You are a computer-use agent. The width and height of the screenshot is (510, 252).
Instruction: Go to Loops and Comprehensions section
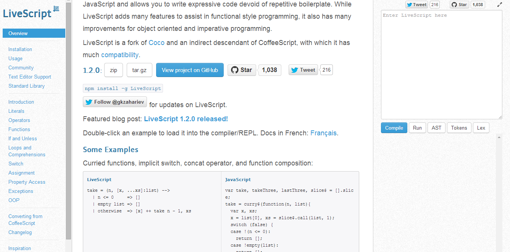[27, 151]
